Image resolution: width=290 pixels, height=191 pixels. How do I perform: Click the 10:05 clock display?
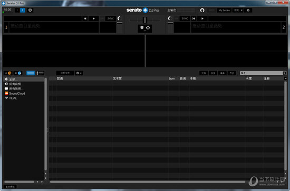click(x=7, y=10)
